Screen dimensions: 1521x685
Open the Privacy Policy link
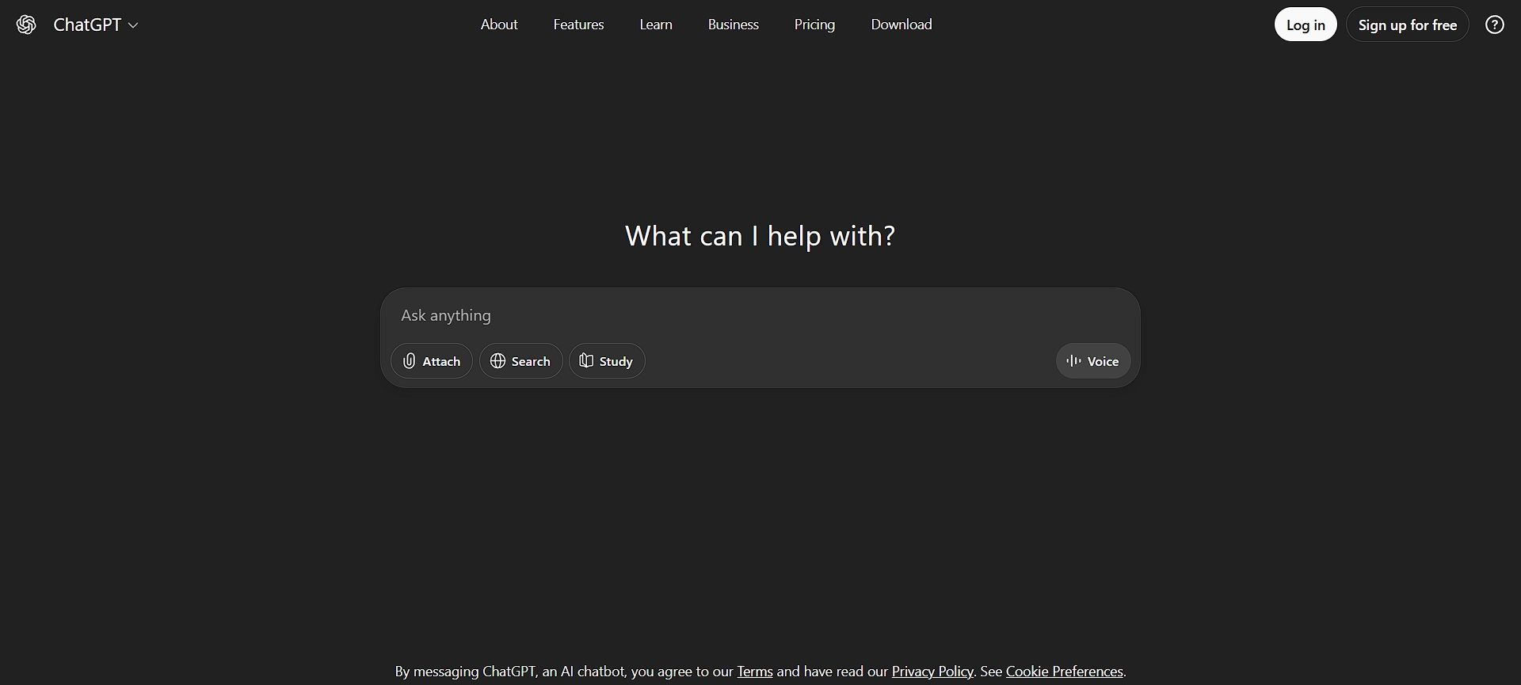click(x=932, y=672)
